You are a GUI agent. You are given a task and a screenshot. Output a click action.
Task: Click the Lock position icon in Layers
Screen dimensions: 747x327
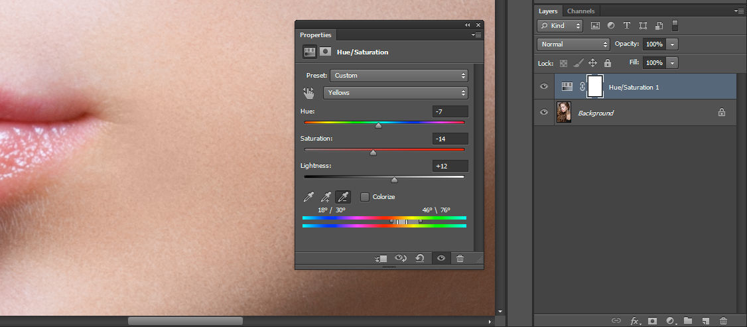click(x=592, y=63)
